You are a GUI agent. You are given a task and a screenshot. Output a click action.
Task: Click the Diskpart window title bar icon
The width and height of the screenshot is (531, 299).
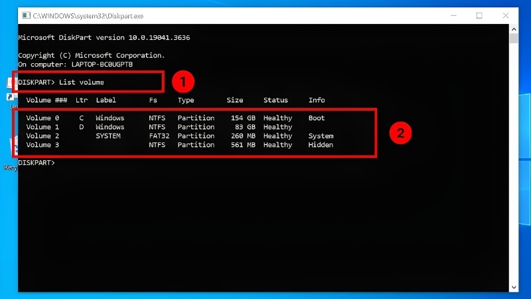tap(26, 15)
